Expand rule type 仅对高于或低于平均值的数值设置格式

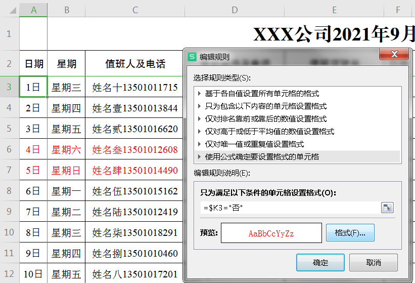tap(199, 131)
